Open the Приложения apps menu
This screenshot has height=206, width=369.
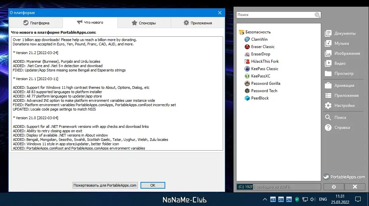point(342,95)
